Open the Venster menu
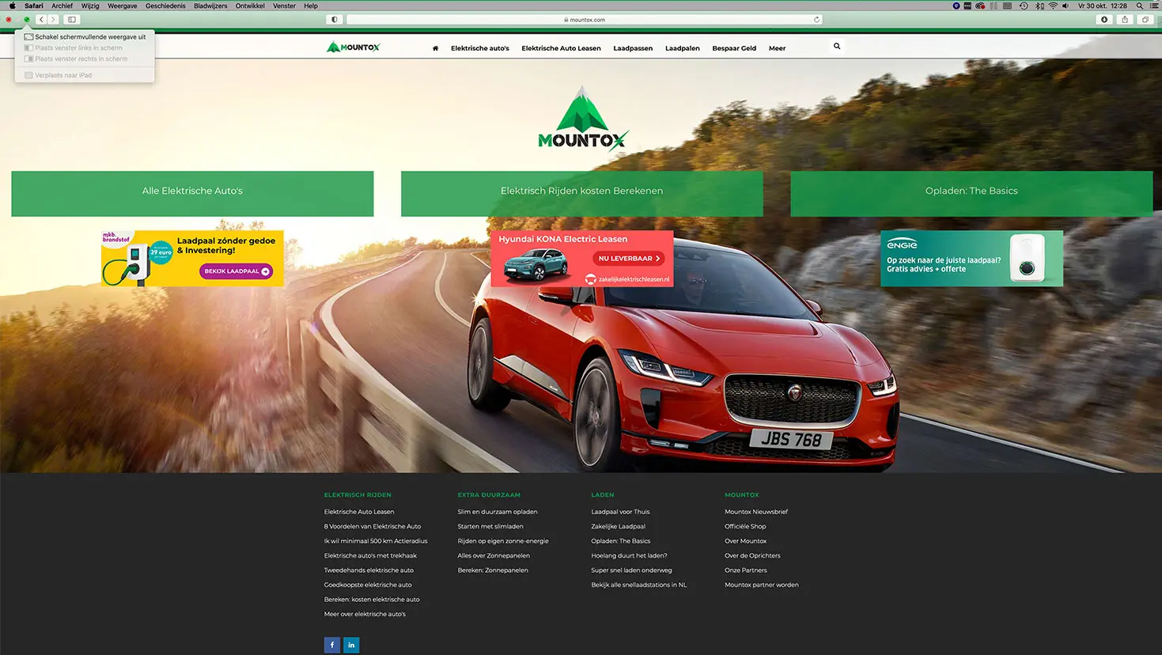This screenshot has width=1162, height=655. [x=284, y=6]
